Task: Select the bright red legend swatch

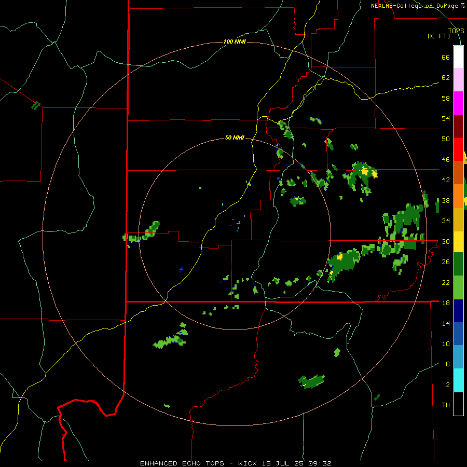Action: 458,149
